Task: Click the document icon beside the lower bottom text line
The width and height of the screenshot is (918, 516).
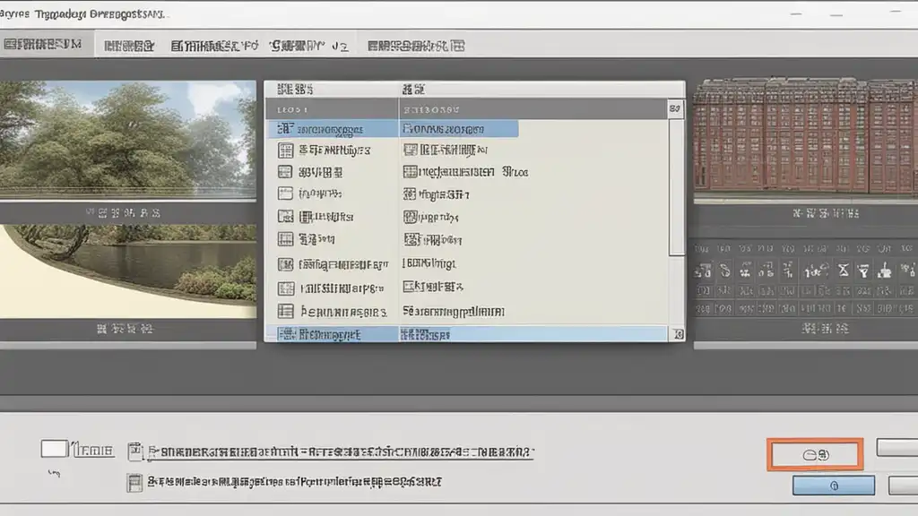Action: (134, 483)
